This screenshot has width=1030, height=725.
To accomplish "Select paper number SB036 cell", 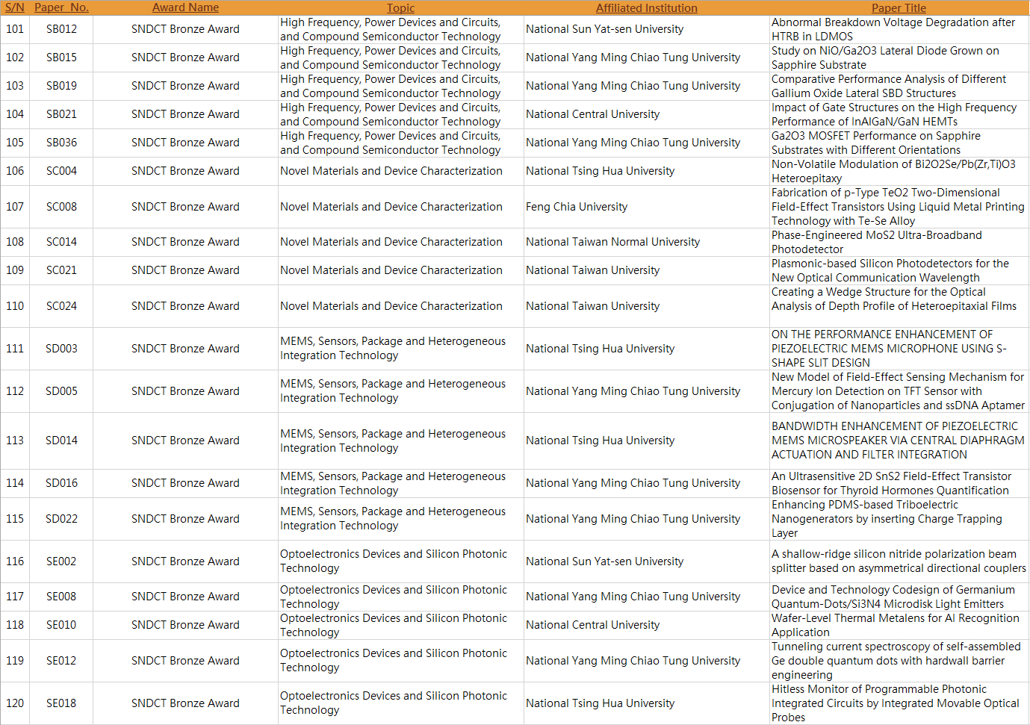I will pyautogui.click(x=61, y=143).
